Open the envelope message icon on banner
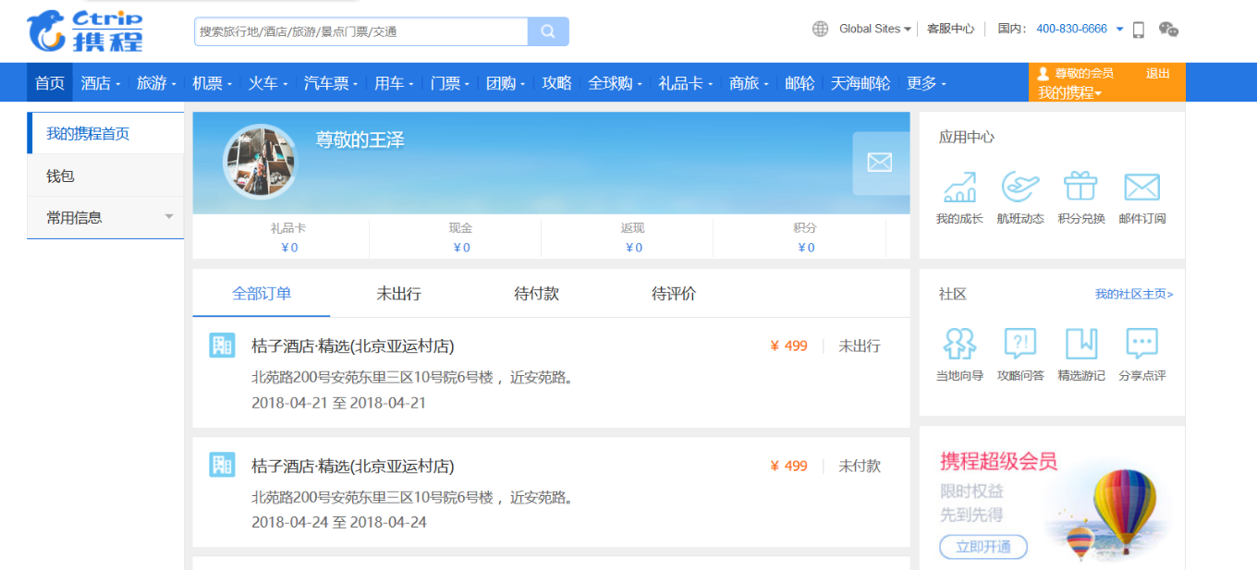 coord(880,163)
